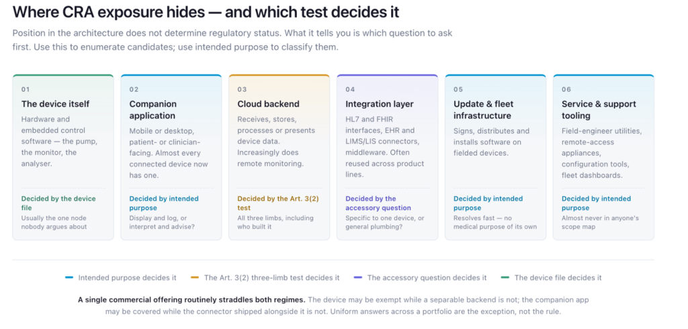Click 'The accessory question decides it' legend text
Image resolution: width=688 pixels, height=329 pixels.
coord(427,278)
